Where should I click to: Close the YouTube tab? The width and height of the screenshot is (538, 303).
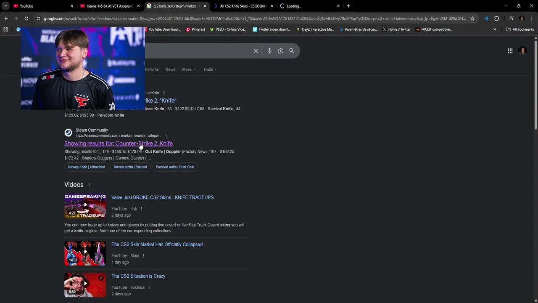71,6
